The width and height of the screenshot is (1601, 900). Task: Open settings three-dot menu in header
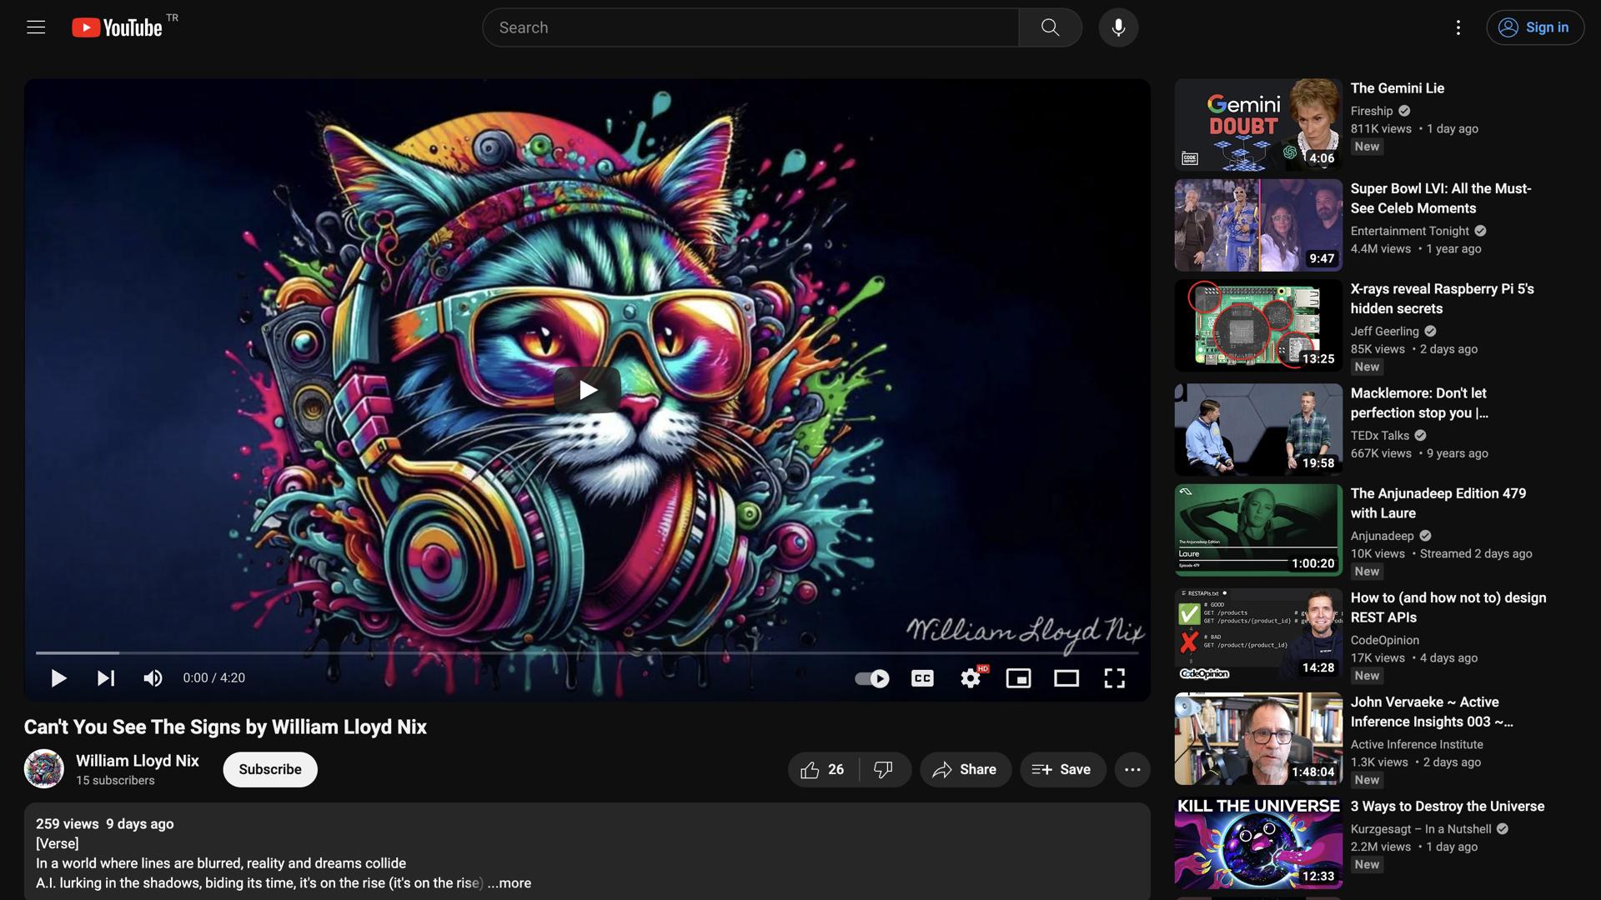1458,27
